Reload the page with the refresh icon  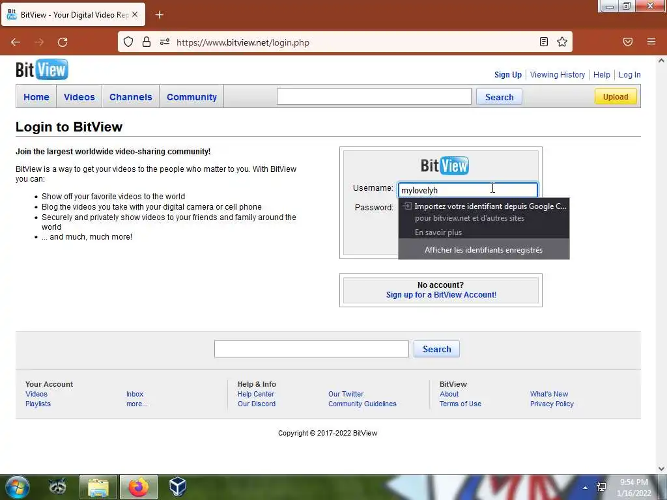click(x=63, y=42)
